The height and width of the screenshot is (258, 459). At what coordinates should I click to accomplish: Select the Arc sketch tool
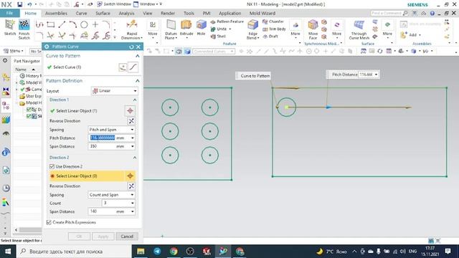tap(73, 24)
